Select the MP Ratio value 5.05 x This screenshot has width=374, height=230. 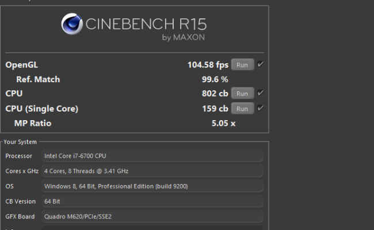223,123
